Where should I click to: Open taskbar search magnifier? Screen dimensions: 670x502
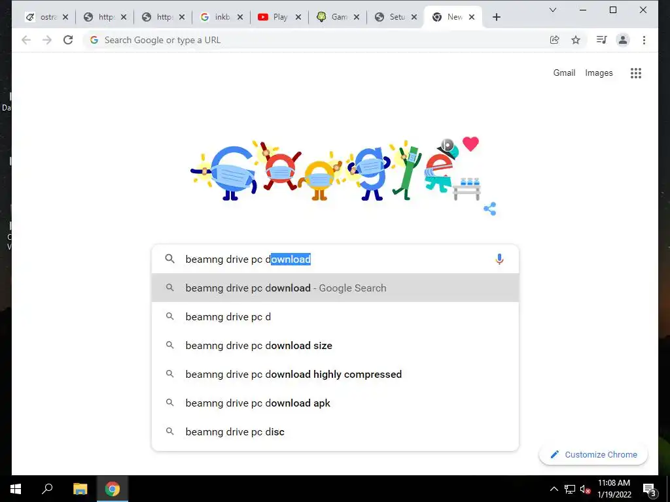(x=47, y=489)
